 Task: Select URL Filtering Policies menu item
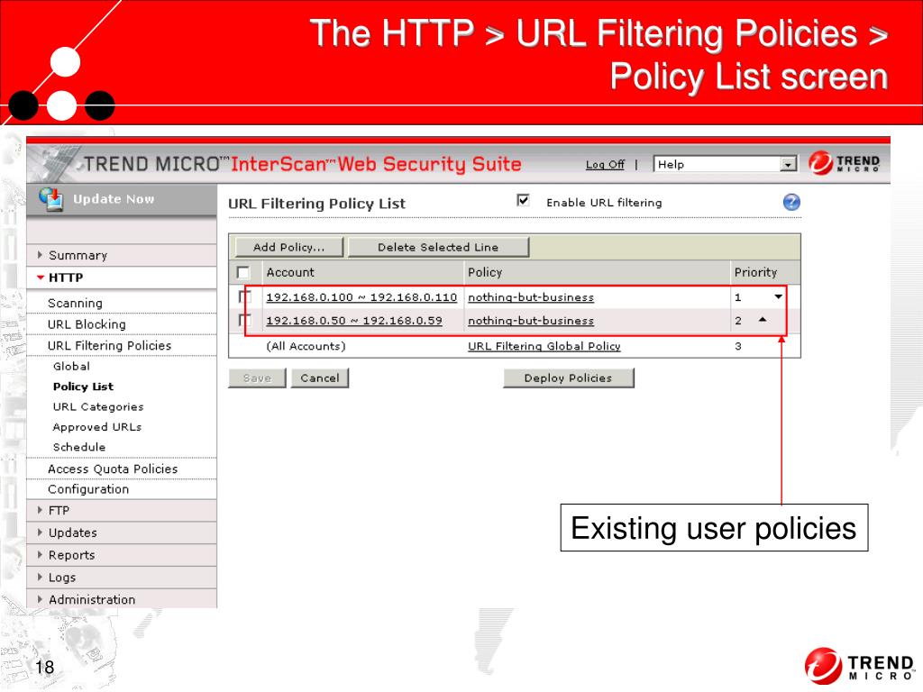coord(109,345)
